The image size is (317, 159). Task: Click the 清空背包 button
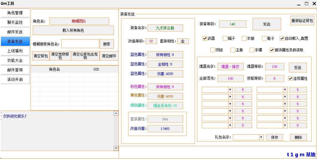pyautogui.click(x=41, y=56)
